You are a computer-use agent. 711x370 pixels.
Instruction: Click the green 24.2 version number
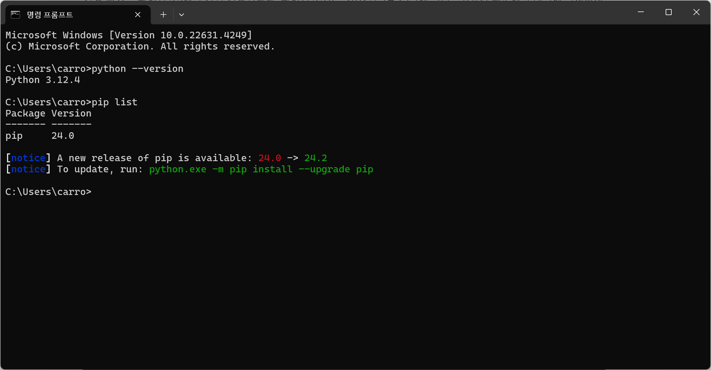click(x=315, y=158)
